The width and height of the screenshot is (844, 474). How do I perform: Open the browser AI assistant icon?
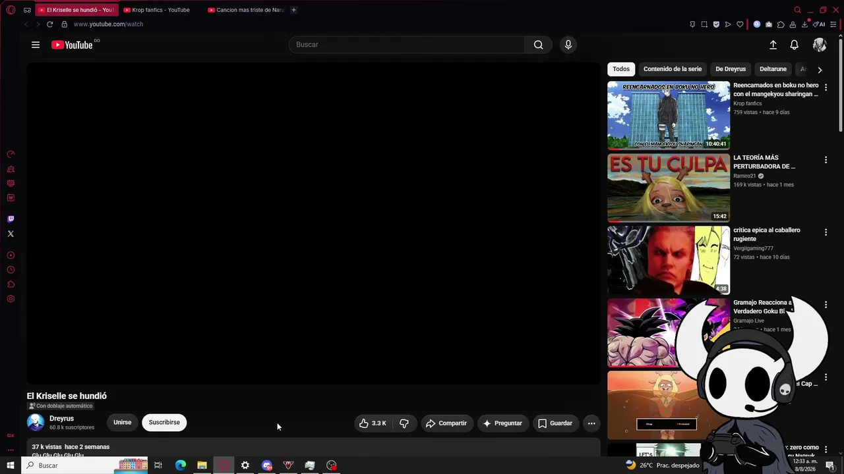click(818, 24)
